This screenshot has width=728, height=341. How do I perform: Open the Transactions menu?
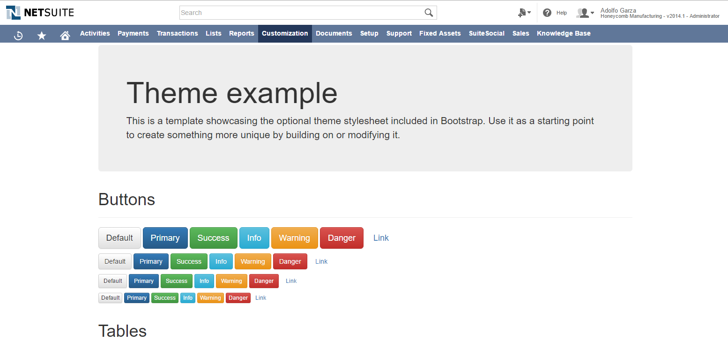178,33
